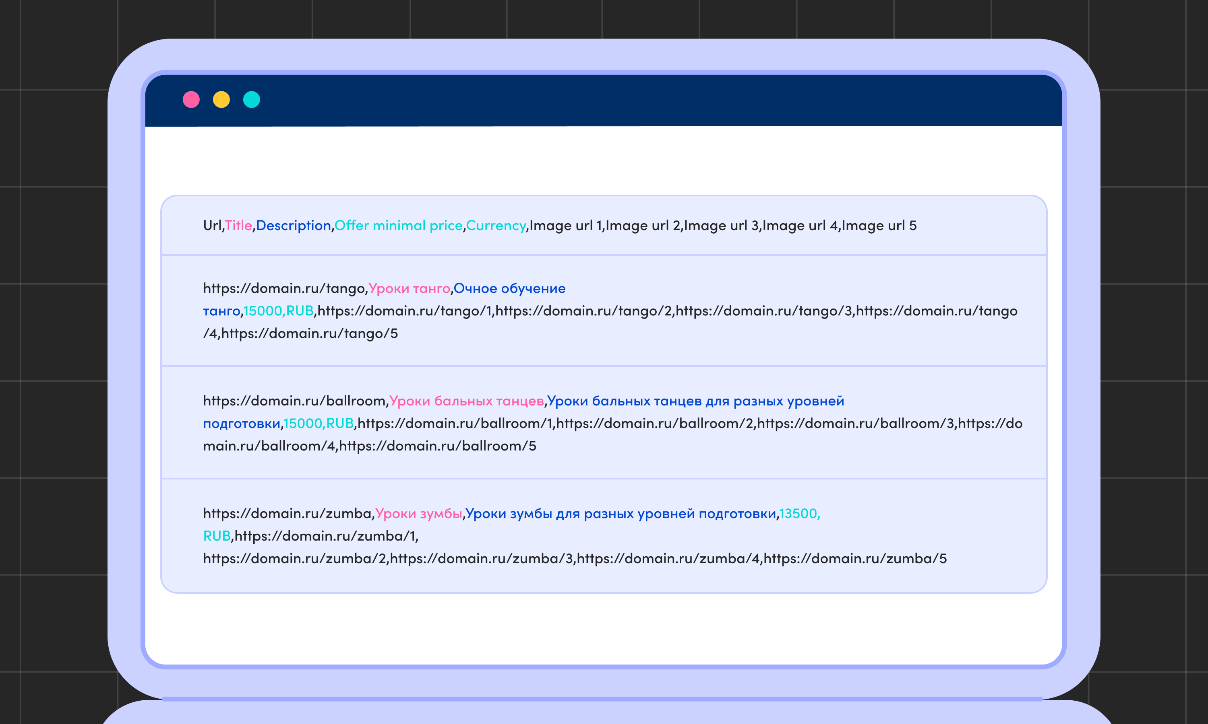Open https://domain.ru/tango/5 image link
1208x724 pixels.
click(x=310, y=334)
